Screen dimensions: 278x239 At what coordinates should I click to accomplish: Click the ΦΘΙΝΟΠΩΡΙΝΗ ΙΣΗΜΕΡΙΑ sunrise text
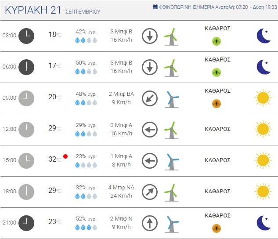click(215, 7)
